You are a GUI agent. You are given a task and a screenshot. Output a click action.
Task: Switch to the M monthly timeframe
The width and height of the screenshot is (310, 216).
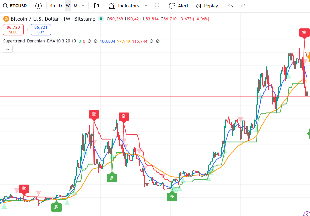pyautogui.click(x=75, y=6)
